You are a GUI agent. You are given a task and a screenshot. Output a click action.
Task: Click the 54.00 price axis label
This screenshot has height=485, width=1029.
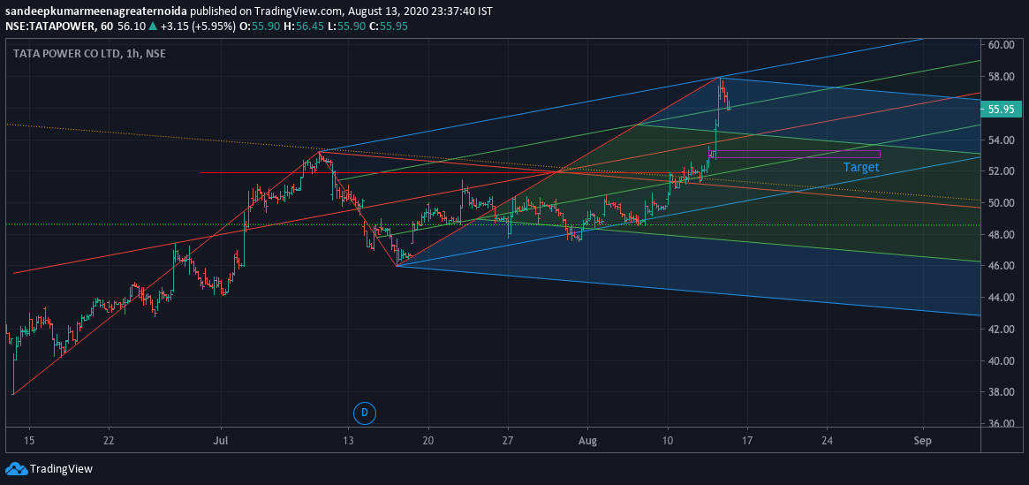pos(1003,140)
